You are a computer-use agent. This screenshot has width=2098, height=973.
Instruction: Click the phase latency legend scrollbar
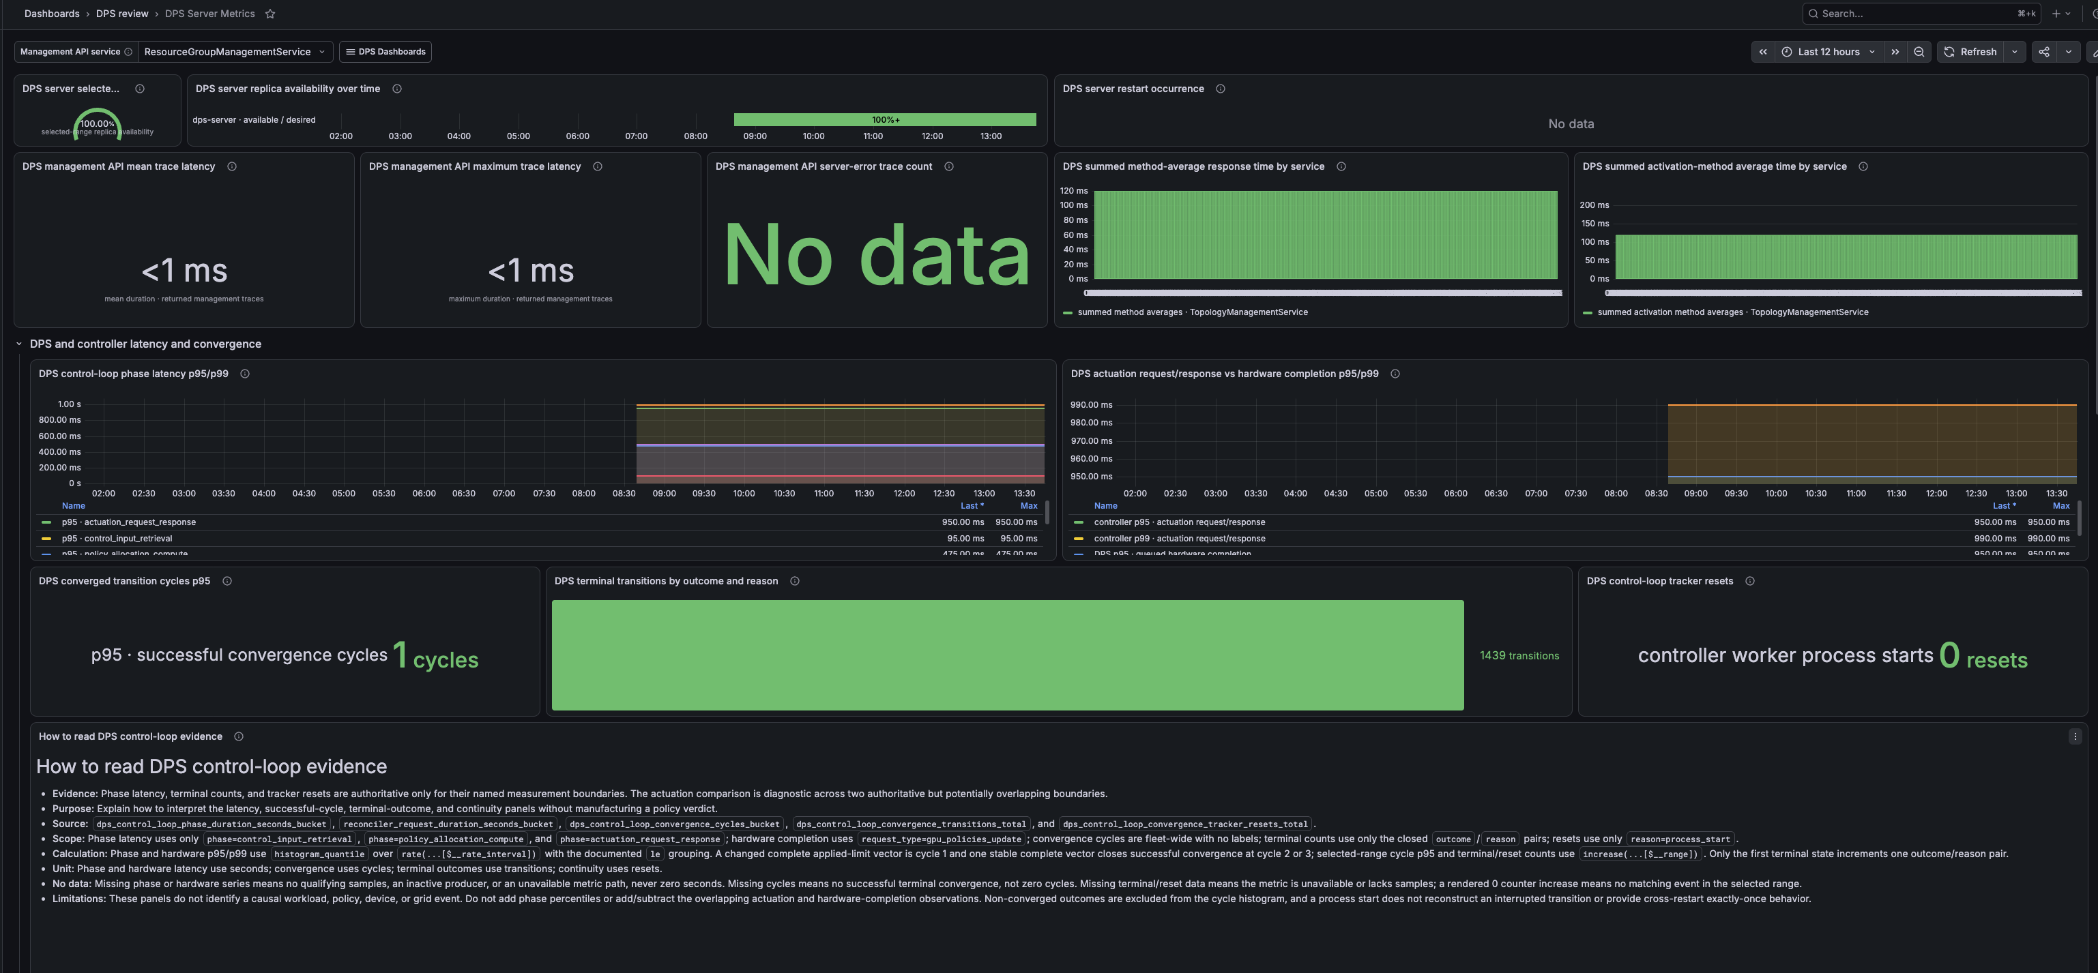click(x=1047, y=513)
